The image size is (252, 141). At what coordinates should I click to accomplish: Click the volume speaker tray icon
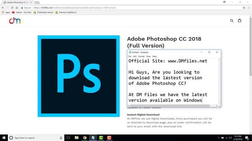230,137
